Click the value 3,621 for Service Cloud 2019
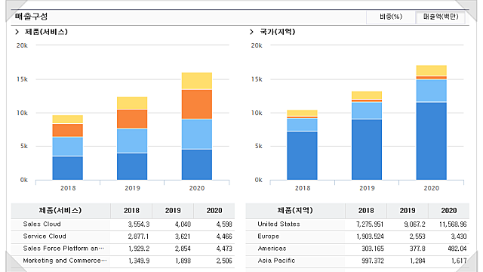This screenshot has height=272, width=483. click(x=183, y=236)
